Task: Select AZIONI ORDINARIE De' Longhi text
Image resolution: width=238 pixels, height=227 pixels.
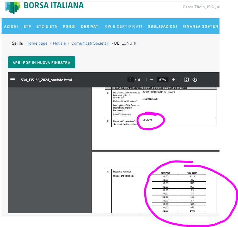Action: (158, 92)
